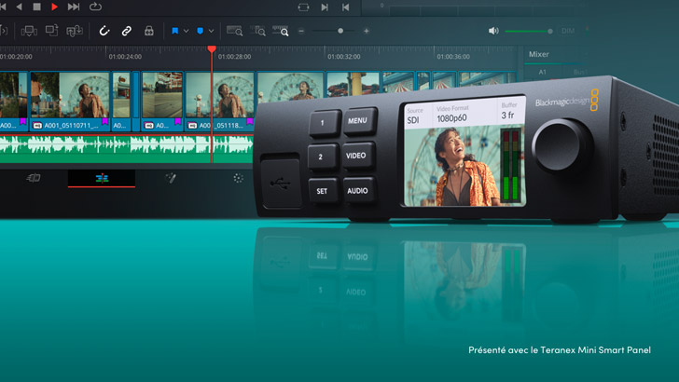Go to the previous edit point

345,7
